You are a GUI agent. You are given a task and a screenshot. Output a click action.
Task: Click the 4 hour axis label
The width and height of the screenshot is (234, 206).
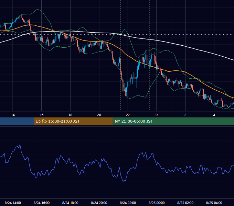coord(214,115)
